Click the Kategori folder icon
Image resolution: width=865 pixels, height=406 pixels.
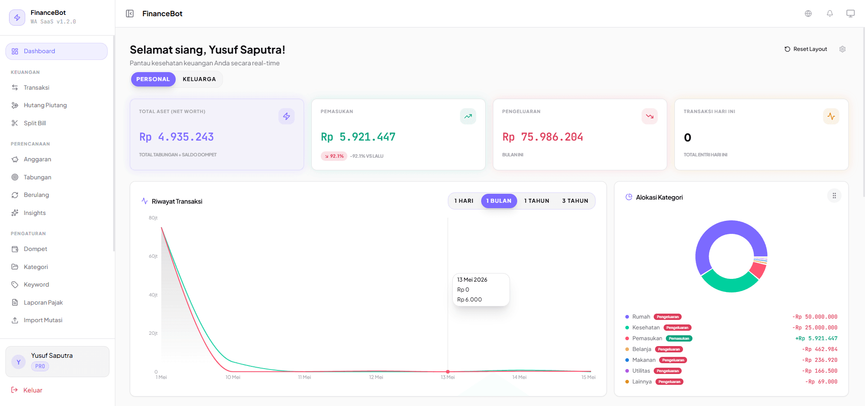15,267
